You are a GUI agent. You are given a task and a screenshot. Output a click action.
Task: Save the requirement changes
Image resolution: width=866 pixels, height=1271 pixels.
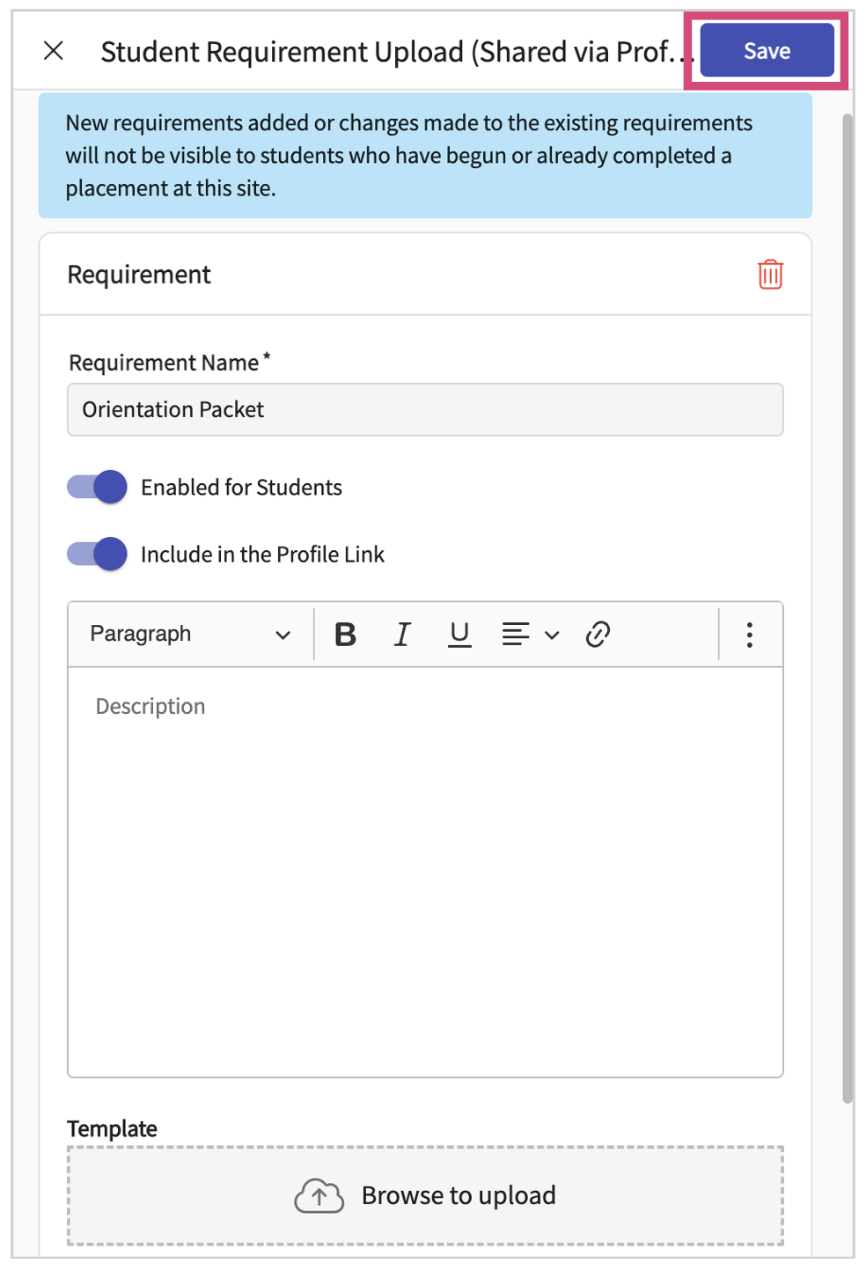point(766,51)
